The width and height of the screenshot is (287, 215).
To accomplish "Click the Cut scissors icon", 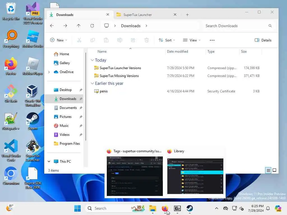I will tap(79, 40).
